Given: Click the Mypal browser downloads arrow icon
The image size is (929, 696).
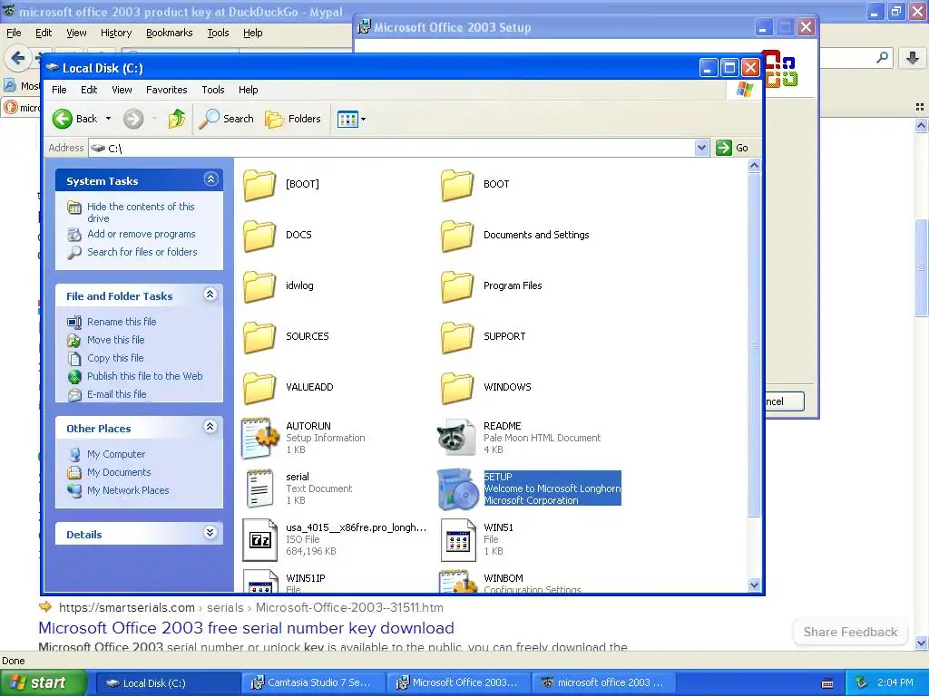Looking at the screenshot, I should (x=913, y=57).
